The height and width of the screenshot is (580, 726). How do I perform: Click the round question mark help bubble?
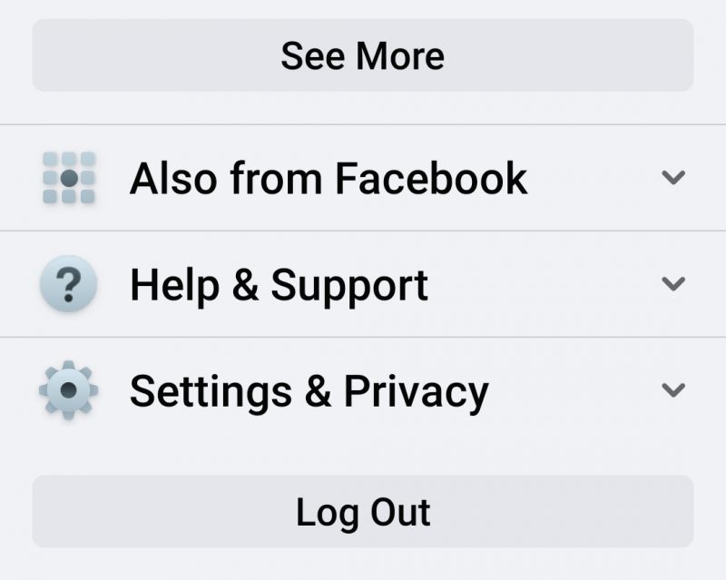point(69,283)
